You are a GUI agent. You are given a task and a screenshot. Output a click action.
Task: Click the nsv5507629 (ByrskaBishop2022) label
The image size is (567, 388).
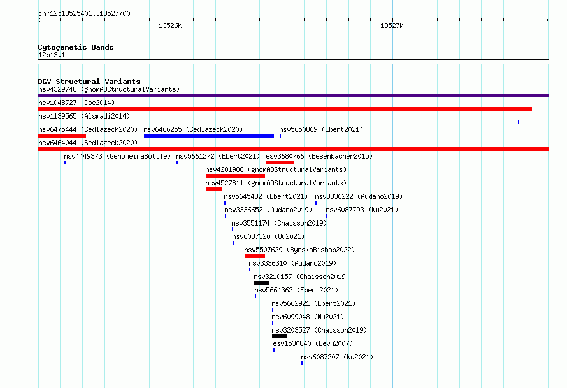(x=299, y=250)
